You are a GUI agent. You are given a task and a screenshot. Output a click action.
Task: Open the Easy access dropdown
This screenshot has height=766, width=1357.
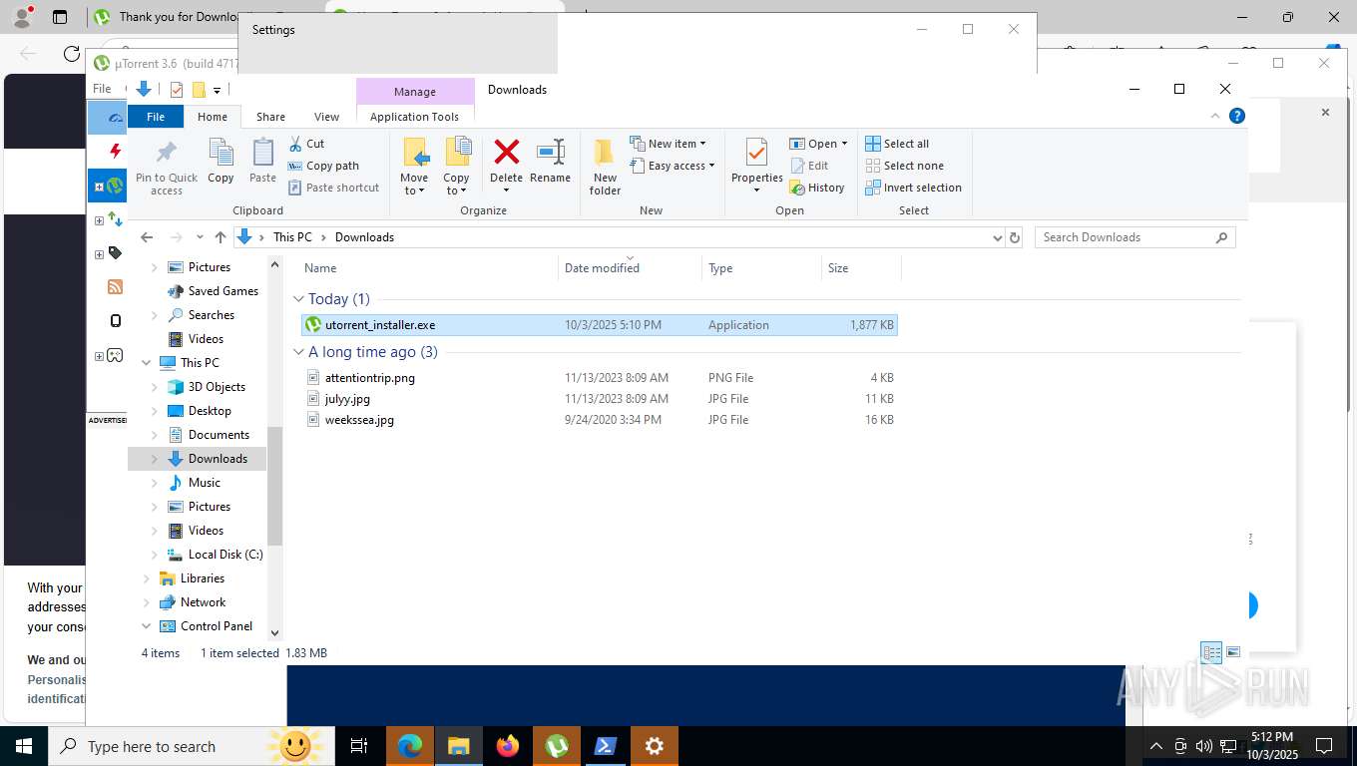coord(673,166)
